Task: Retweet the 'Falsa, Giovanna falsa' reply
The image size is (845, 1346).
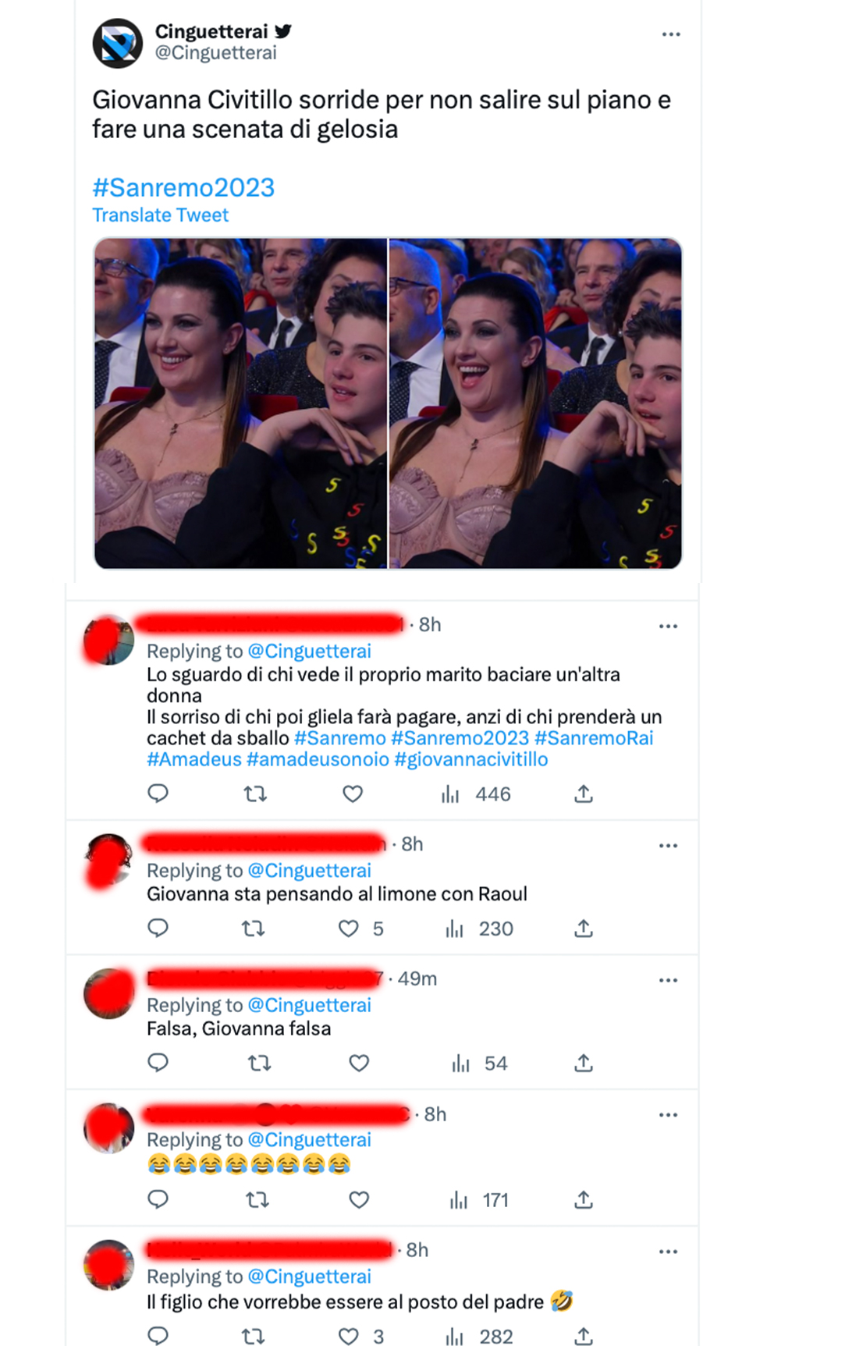Action: (259, 1063)
